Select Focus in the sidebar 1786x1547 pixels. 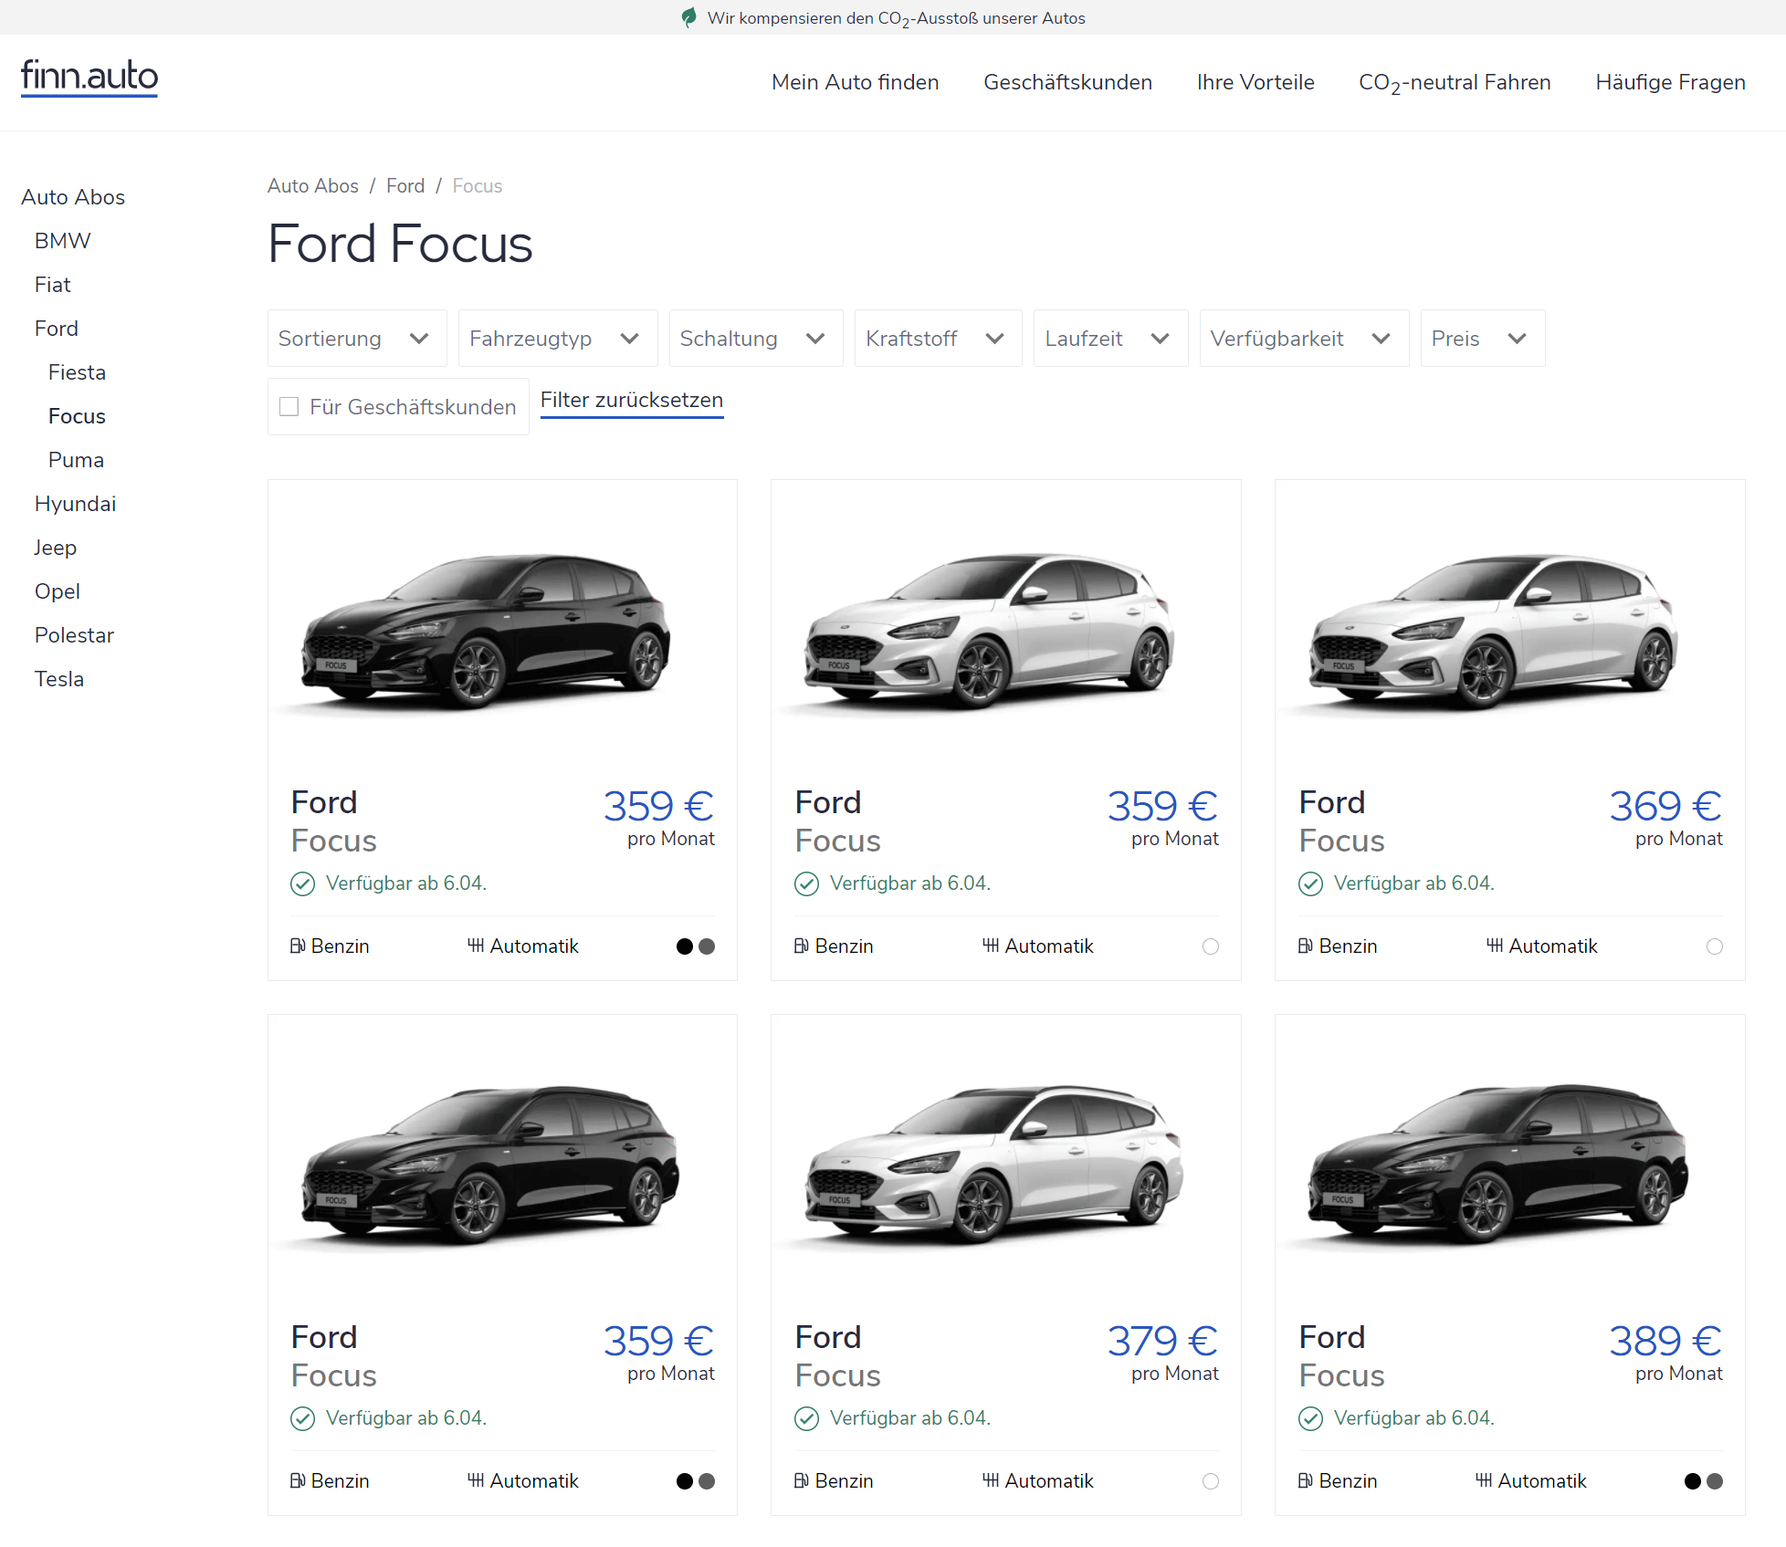coord(77,416)
